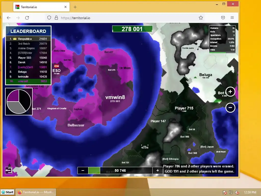Select [STER]Vobr leaderboard row
The image size is (261, 196).
pos(28,53)
